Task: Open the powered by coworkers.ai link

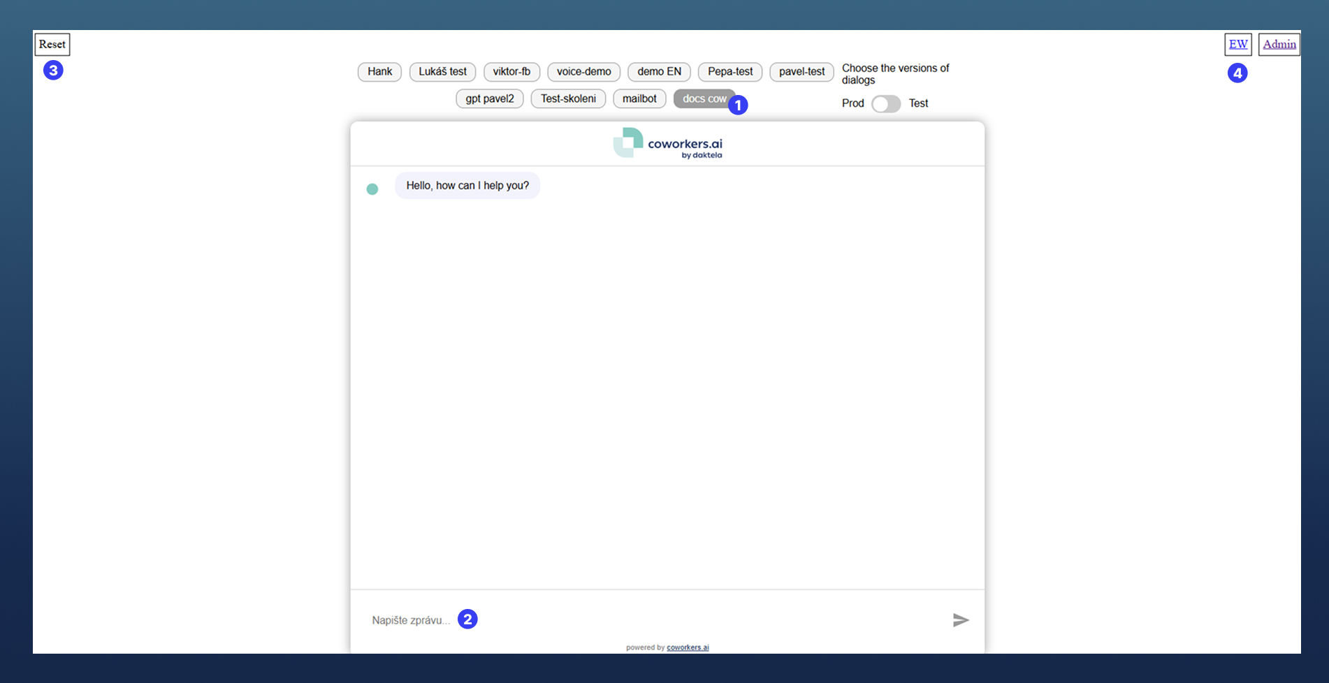Action: pos(688,647)
